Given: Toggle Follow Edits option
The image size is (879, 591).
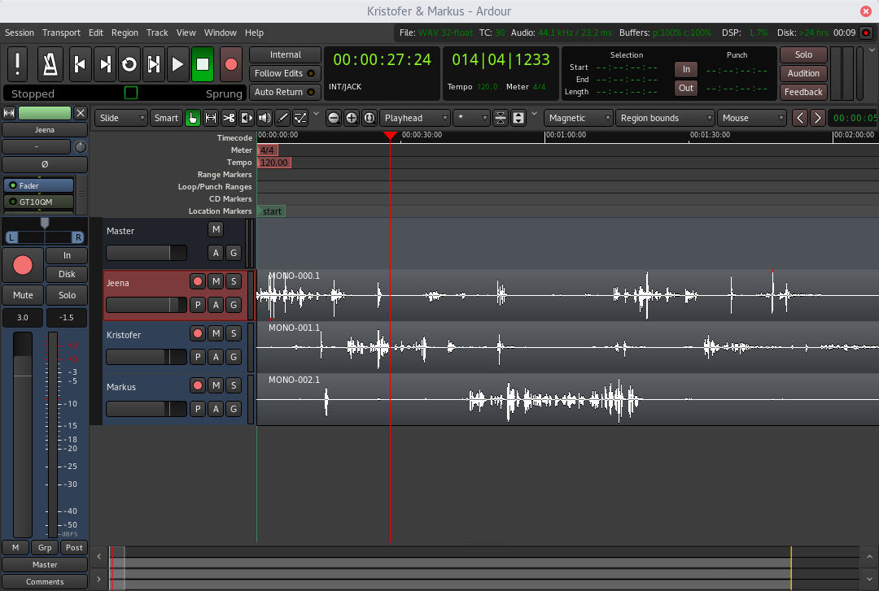Looking at the screenshot, I should point(285,73).
